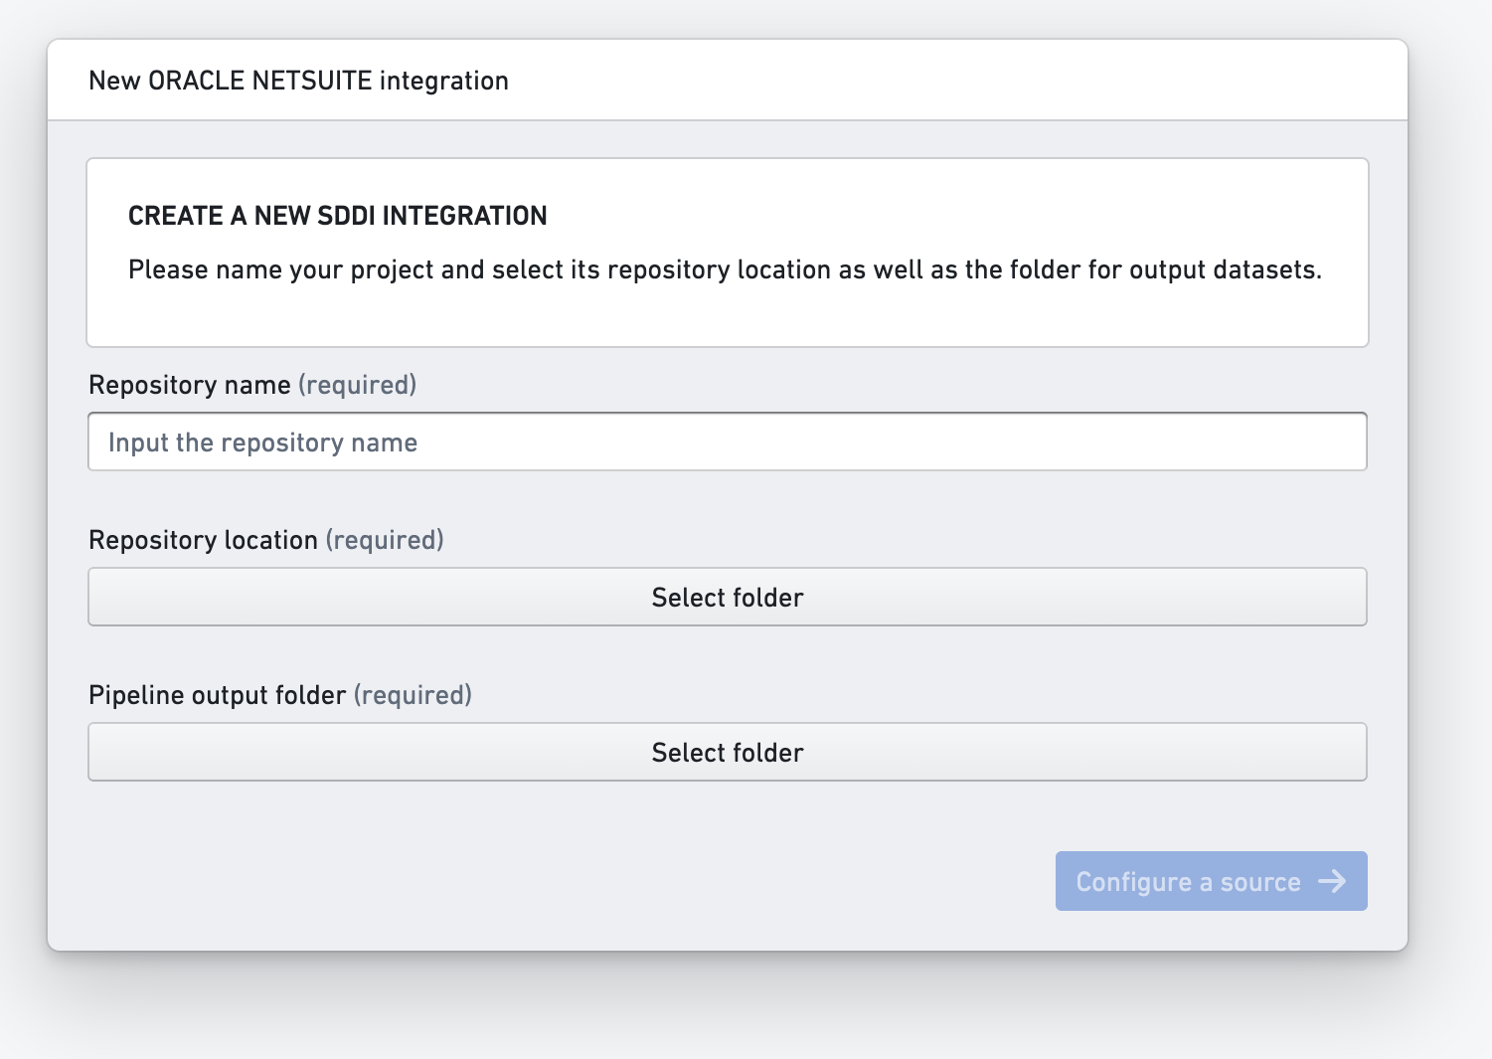Viewport: 1492px width, 1059px height.
Task: Click the (required) hint beside Repository name
Action: pyautogui.click(x=358, y=385)
